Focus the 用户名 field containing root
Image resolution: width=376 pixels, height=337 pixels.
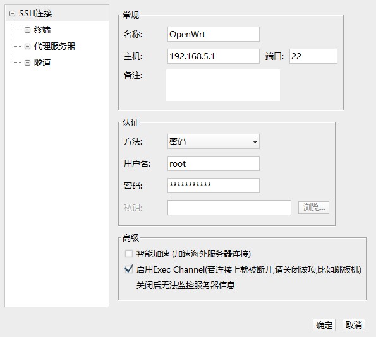213,163
